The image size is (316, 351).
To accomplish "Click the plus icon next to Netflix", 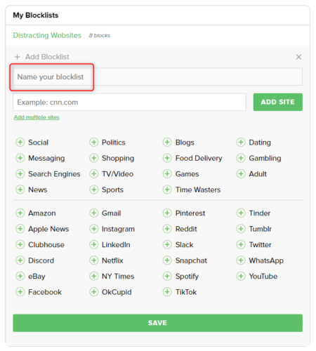I will (x=94, y=260).
